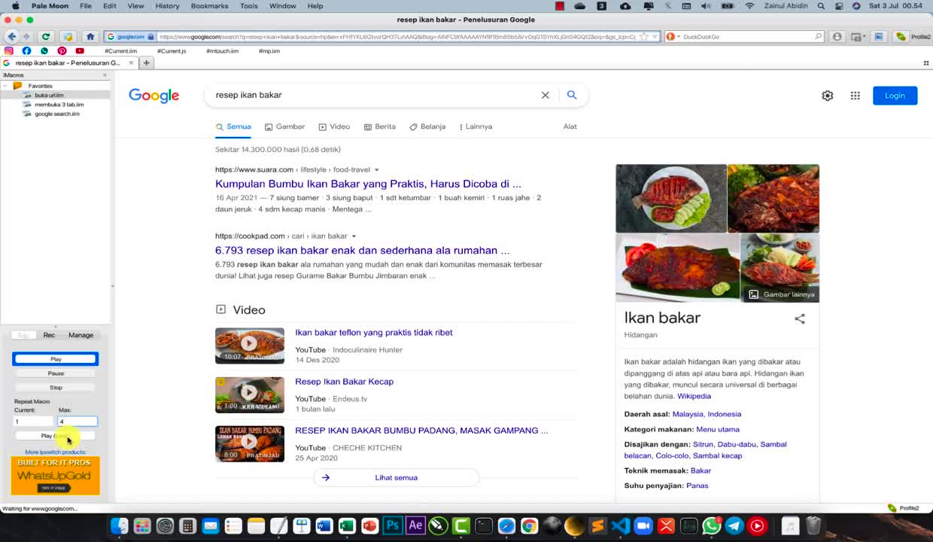Open the Wikipedia link in knowledge panel
The image size is (933, 542).
[x=694, y=396]
